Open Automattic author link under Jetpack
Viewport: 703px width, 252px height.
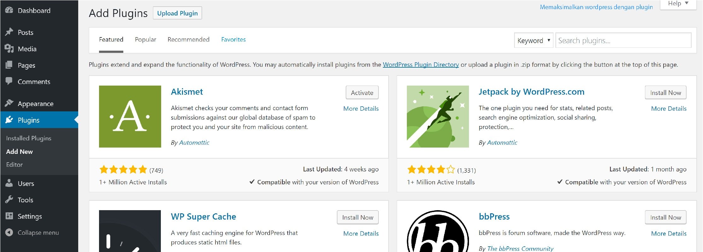pos(502,143)
